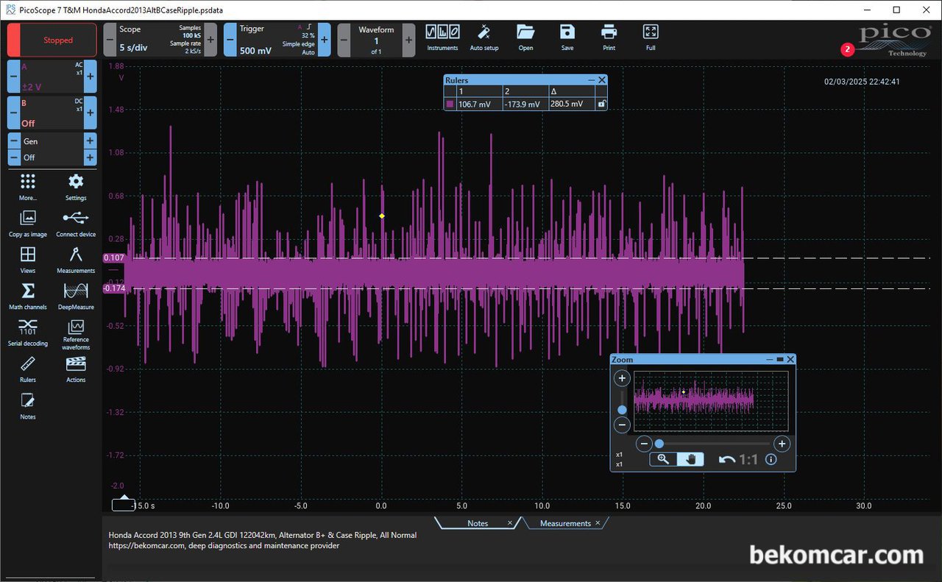Click the red notification badge

[x=848, y=49]
